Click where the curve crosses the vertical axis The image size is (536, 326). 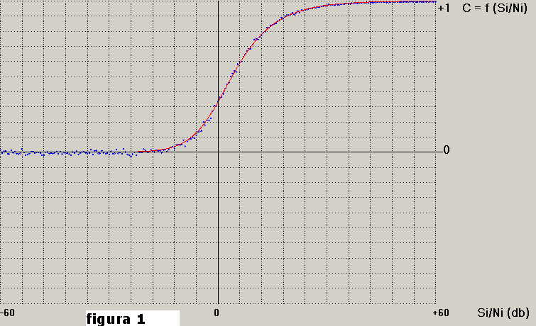(217, 100)
